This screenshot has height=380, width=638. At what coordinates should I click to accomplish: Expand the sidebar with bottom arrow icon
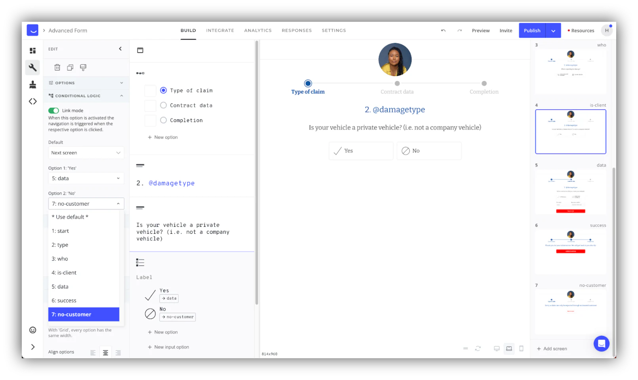tap(32, 347)
